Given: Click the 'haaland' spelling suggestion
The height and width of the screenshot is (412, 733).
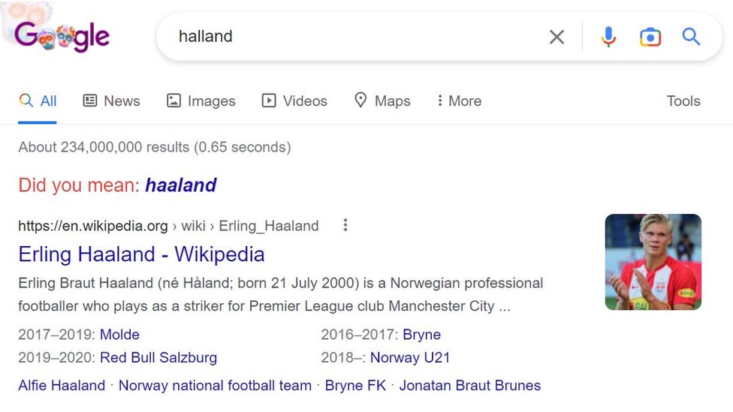Looking at the screenshot, I should coord(181,185).
